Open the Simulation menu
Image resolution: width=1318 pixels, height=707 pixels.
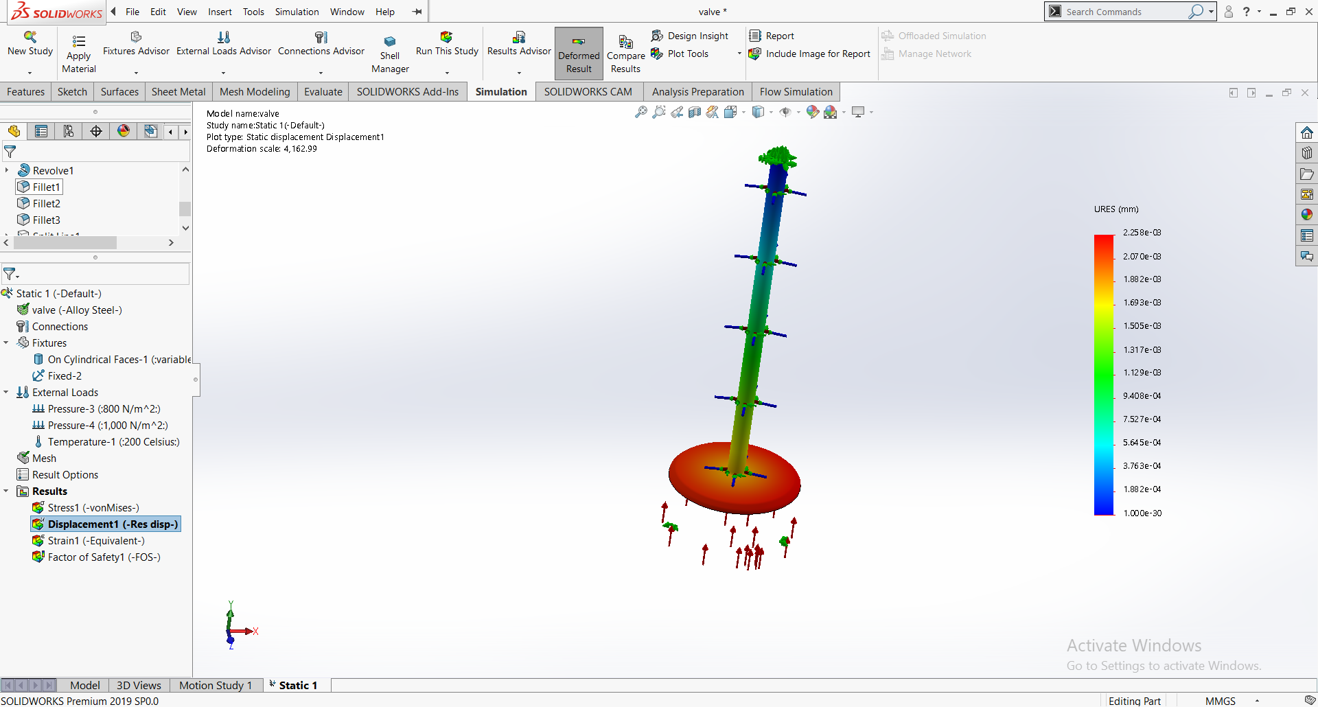[297, 12]
